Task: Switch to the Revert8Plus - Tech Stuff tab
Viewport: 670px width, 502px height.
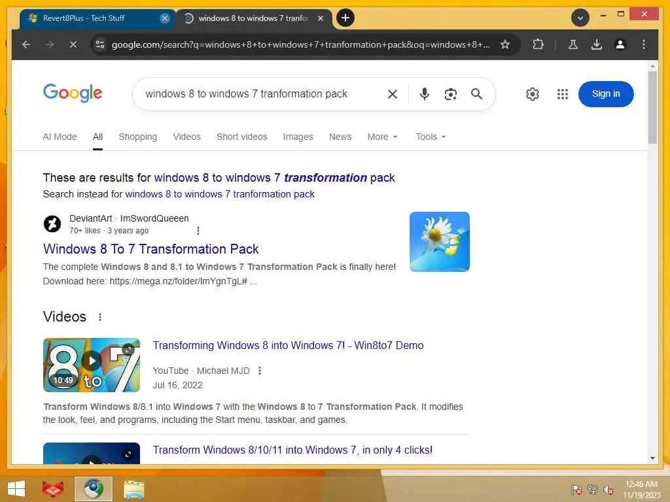Action: [97, 18]
